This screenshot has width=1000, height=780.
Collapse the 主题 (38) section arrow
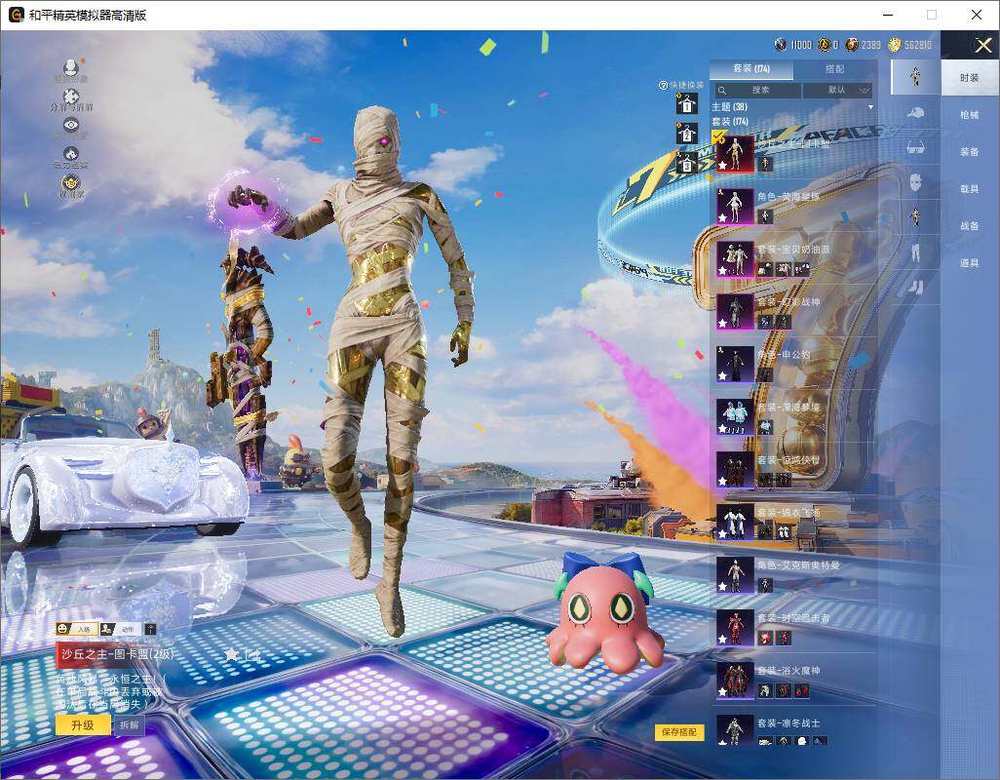point(870,107)
